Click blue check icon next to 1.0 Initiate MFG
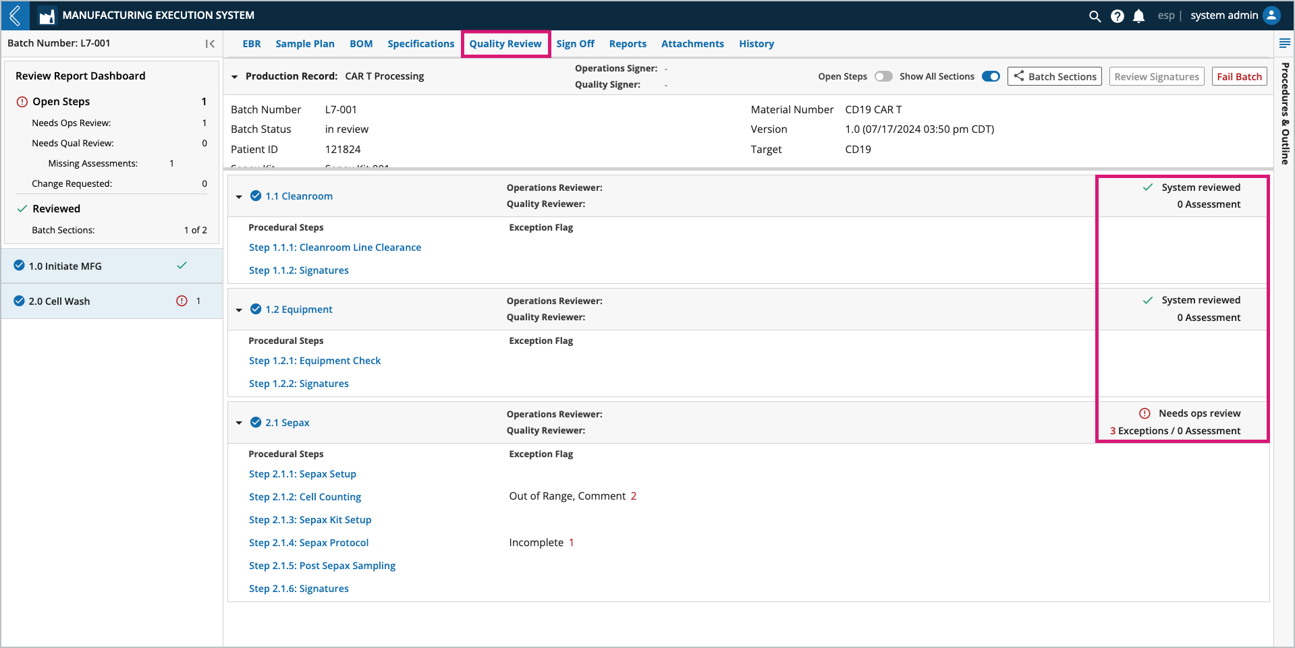 19,266
